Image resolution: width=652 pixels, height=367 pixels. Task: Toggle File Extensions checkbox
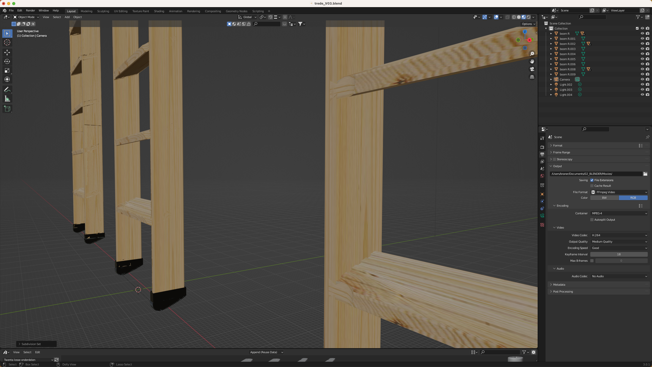592,180
